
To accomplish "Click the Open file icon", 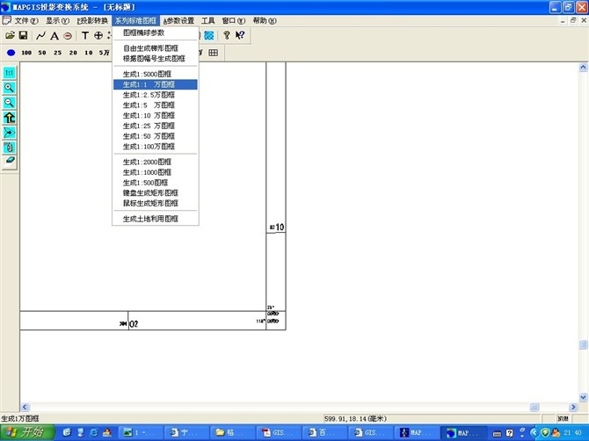I will point(11,35).
